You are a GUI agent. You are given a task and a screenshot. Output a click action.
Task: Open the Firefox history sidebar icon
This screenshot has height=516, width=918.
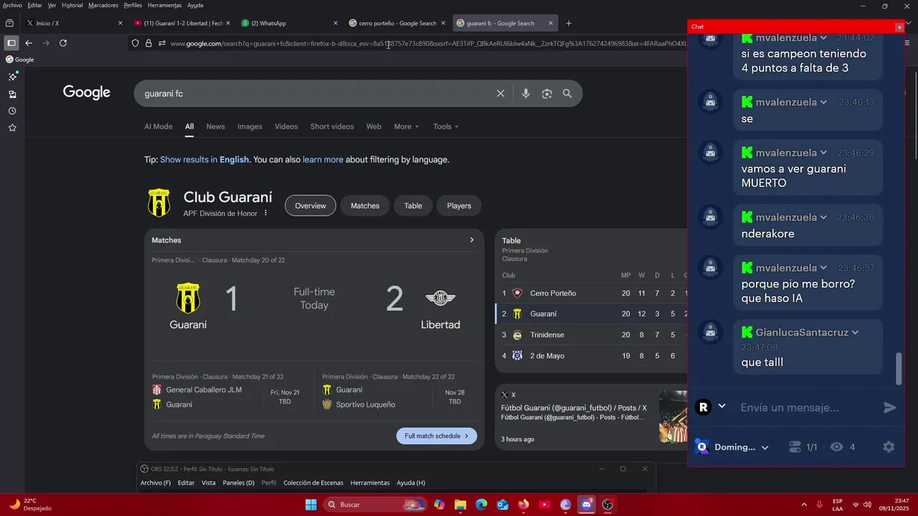12,111
